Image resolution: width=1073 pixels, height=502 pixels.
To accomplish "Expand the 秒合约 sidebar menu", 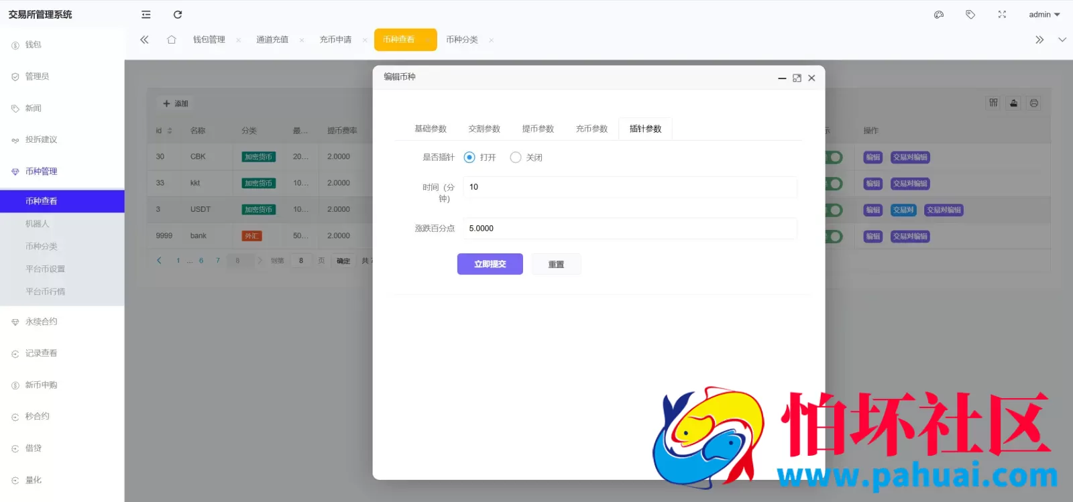I will (x=62, y=416).
